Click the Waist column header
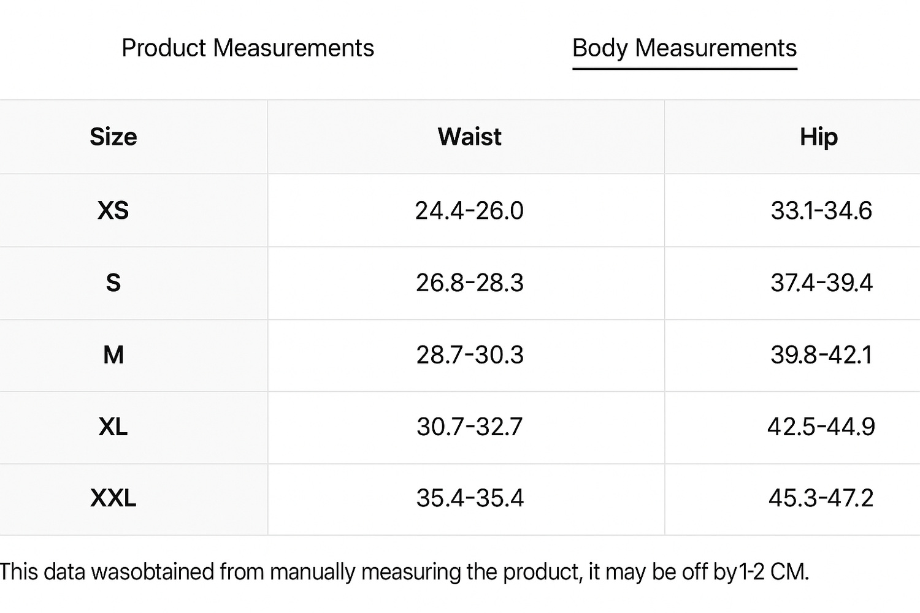Viewport: 920px width, 613px height. pos(469,137)
